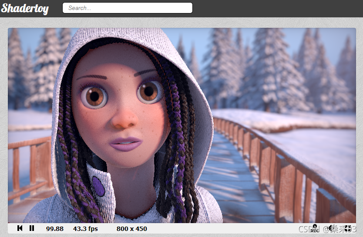The width and height of the screenshot is (363, 237).
Task: Select the 99.88 elapsed time value
Action: [x=55, y=229]
